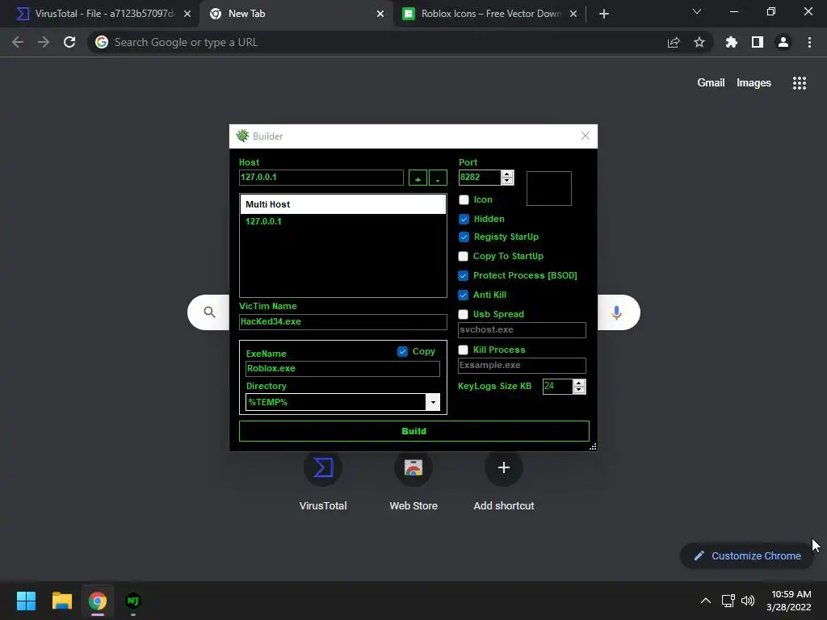Uncheck the Copy checkbox beside ExeName
Viewport: 827px width, 620px height.
pos(402,351)
